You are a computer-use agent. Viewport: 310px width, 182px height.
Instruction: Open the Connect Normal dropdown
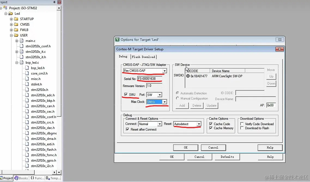pyautogui.click(x=160, y=124)
